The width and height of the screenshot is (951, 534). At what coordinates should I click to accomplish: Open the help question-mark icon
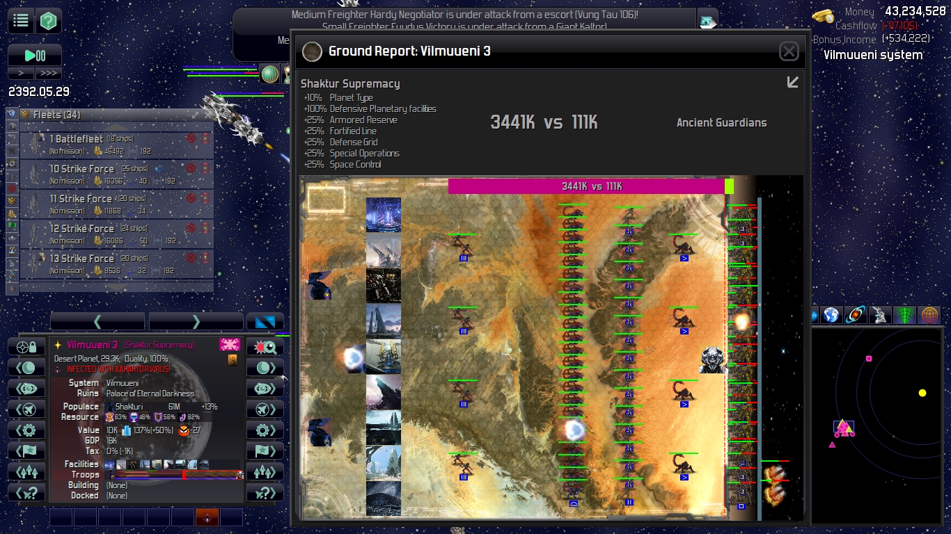(x=49, y=21)
